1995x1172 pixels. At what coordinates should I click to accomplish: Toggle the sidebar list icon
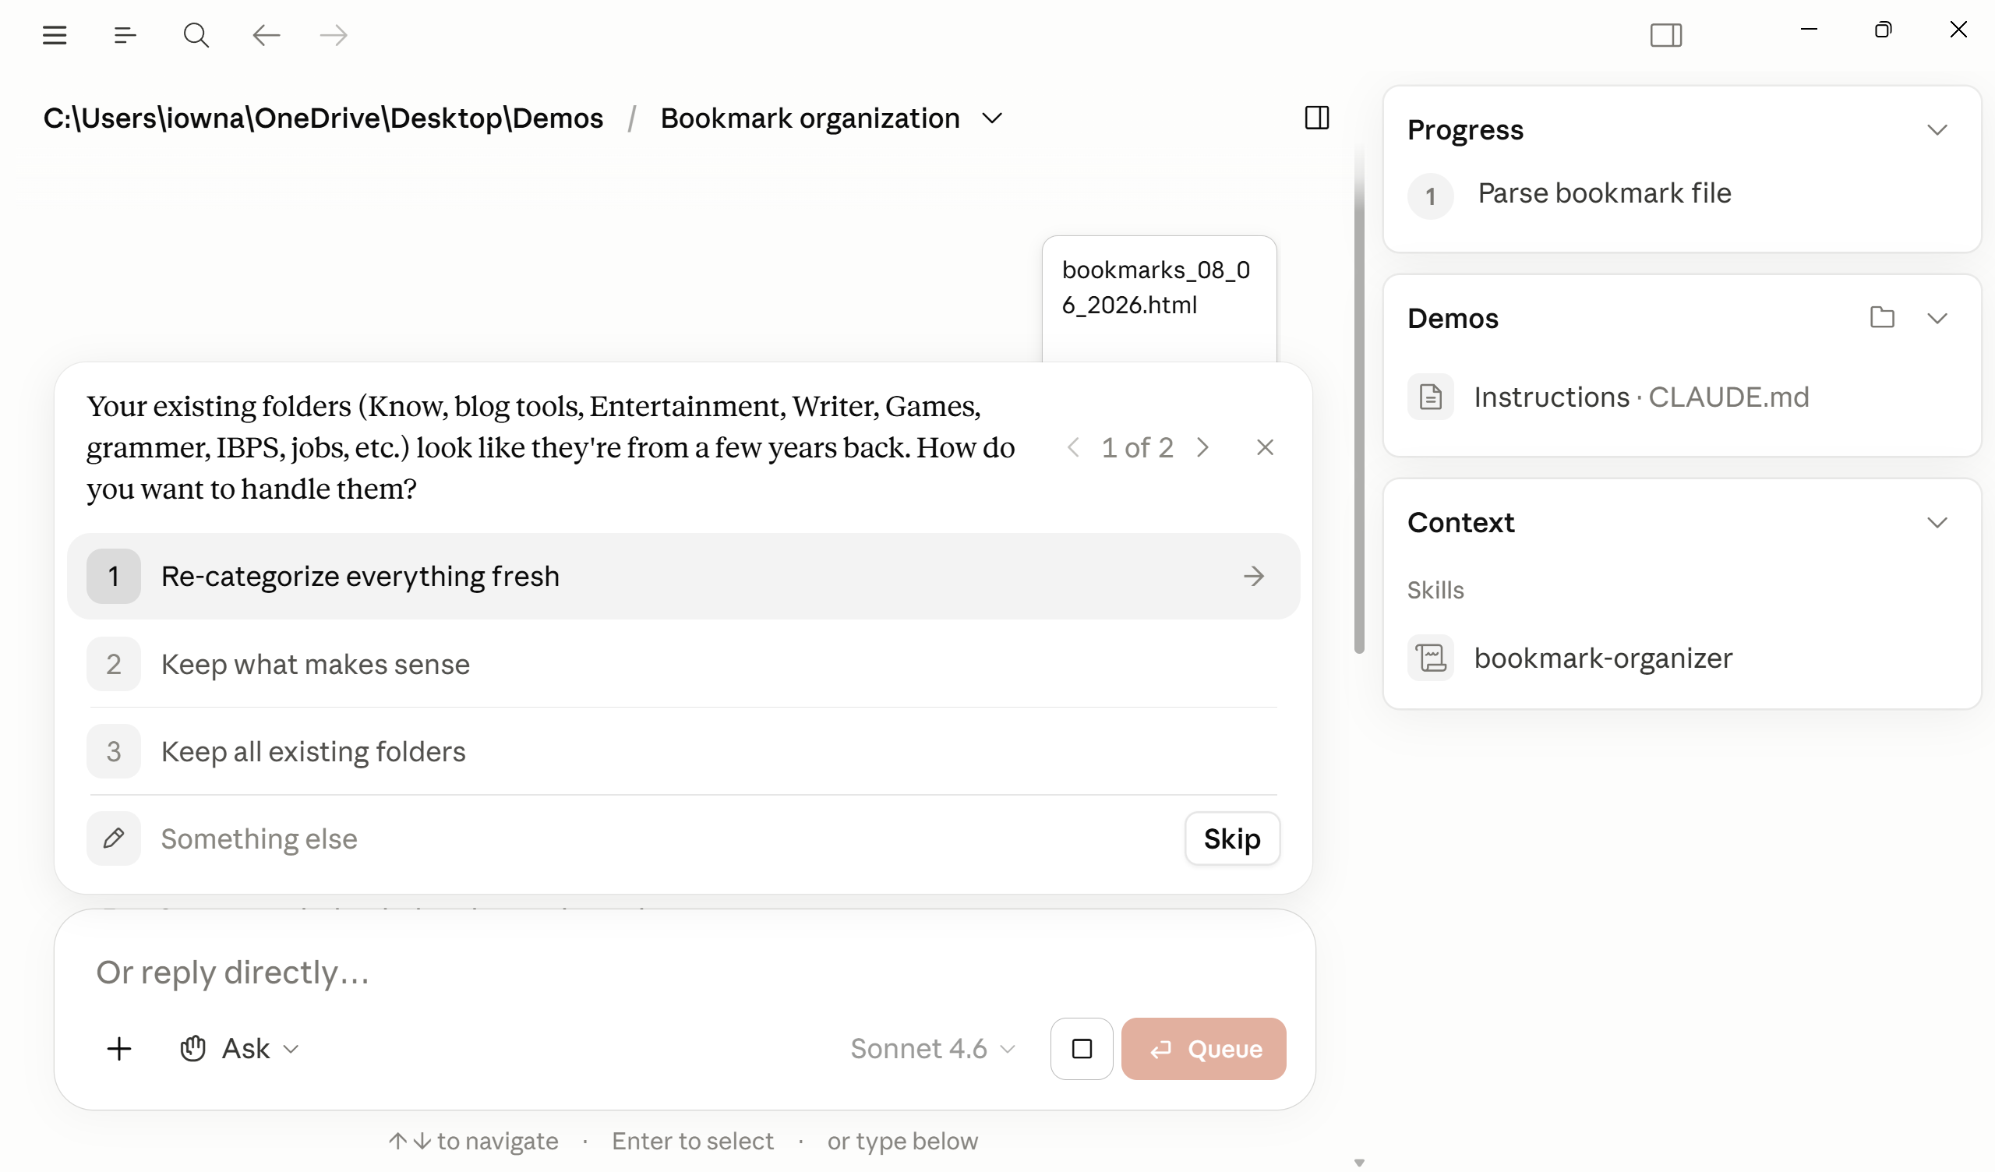(125, 35)
